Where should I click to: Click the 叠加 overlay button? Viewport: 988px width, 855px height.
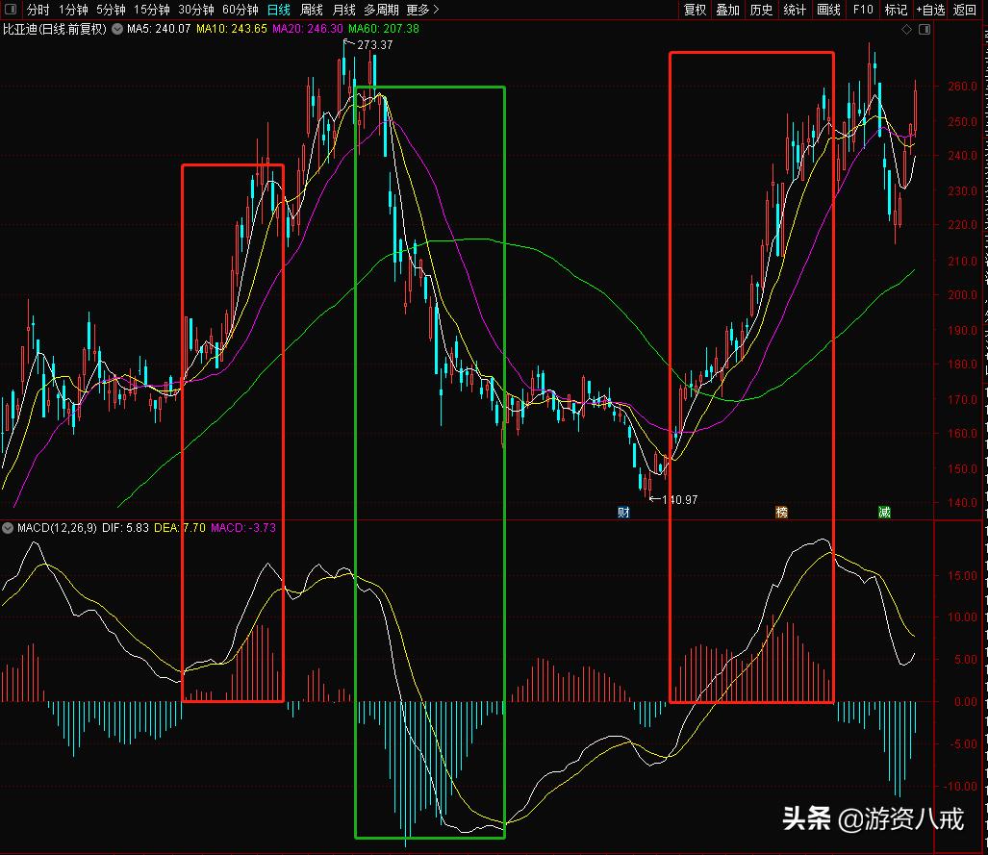pyautogui.click(x=727, y=10)
